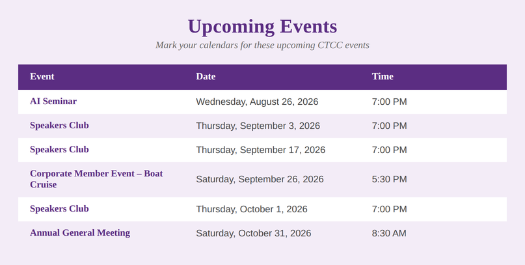The width and height of the screenshot is (525, 265).
Task: Click the 5:30 PM time for Boat Cruise
Action: [390, 179]
